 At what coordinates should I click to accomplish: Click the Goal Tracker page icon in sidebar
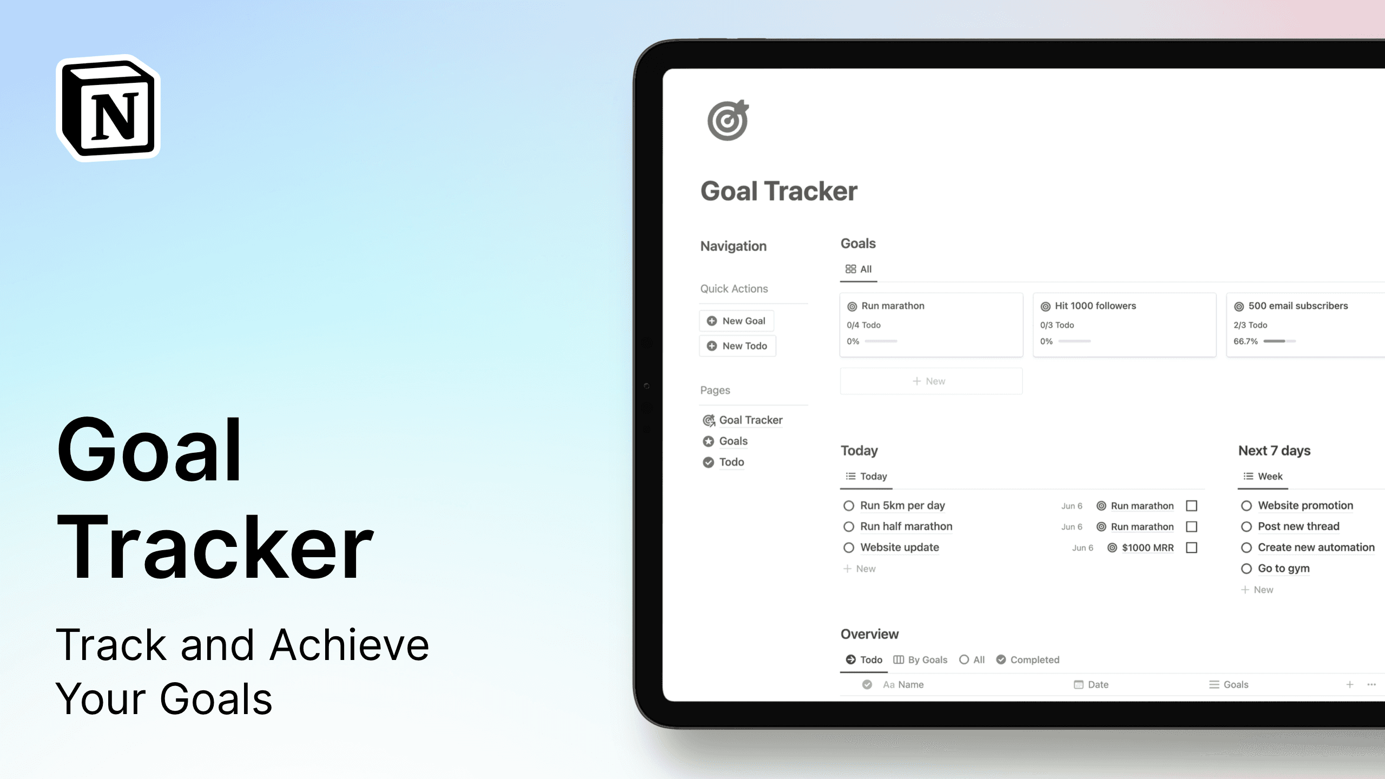(x=709, y=419)
